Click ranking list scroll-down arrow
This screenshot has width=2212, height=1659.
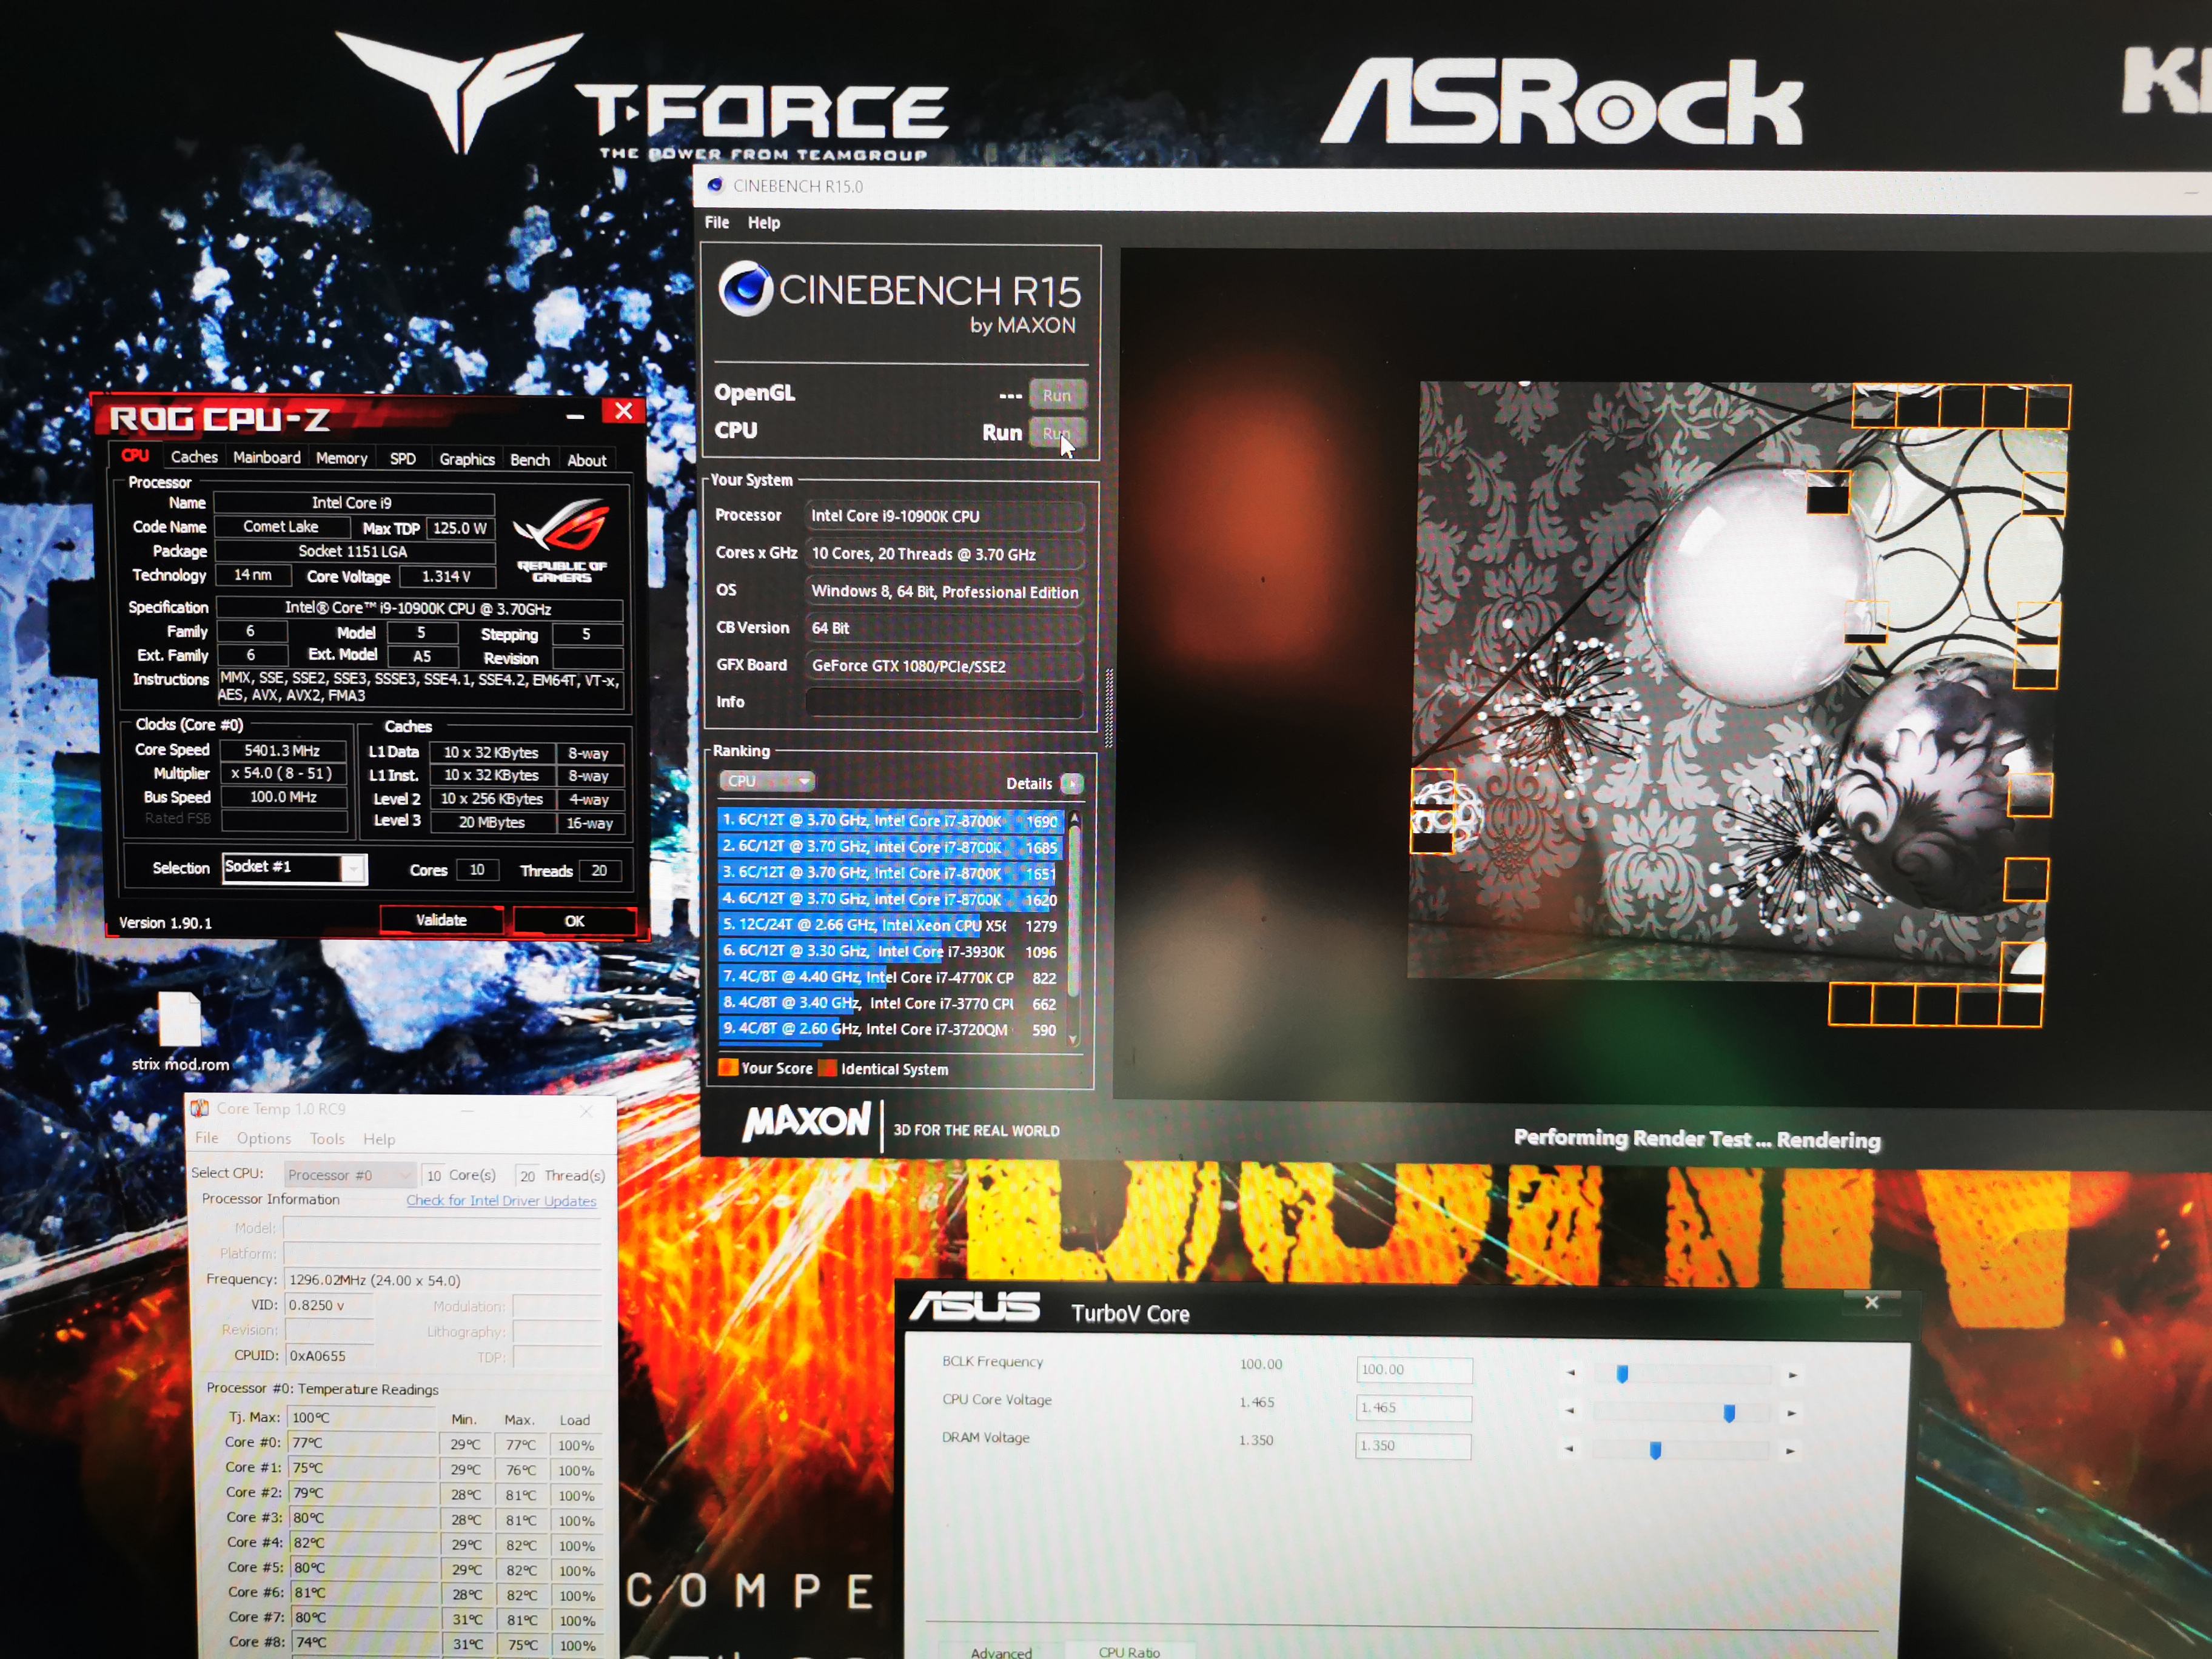[1074, 1040]
